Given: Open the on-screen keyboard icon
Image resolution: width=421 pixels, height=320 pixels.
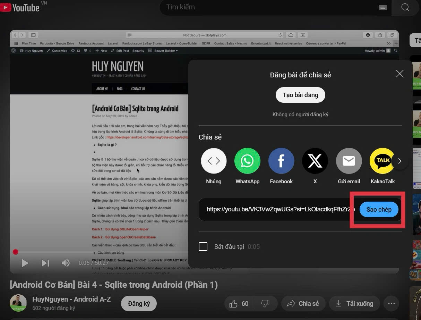Looking at the screenshot, I should pyautogui.click(x=383, y=7).
